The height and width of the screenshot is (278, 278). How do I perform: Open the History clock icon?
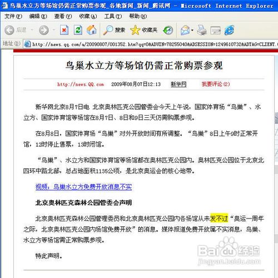(x=168, y=30)
